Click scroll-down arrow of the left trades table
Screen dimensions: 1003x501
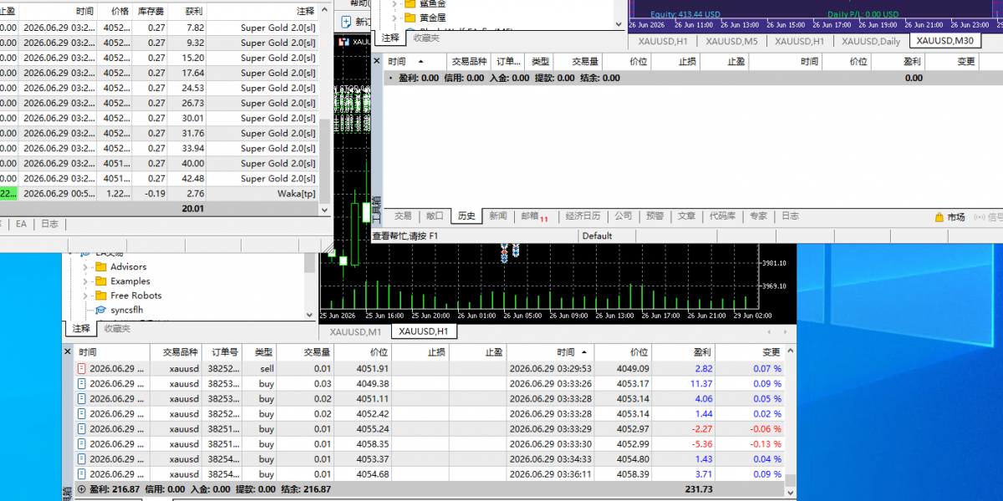coord(325,209)
